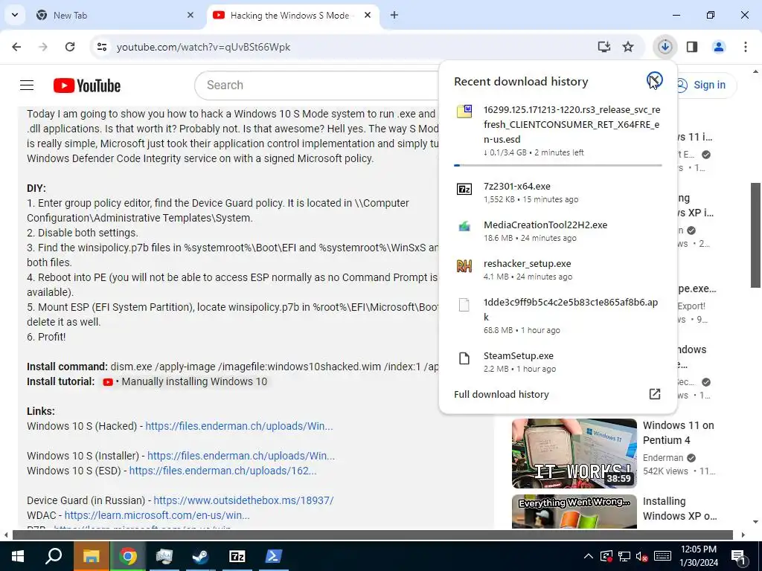Image resolution: width=762 pixels, height=571 pixels.
Task: Open 7z2301-x64.exe download entry
Action: click(x=557, y=193)
